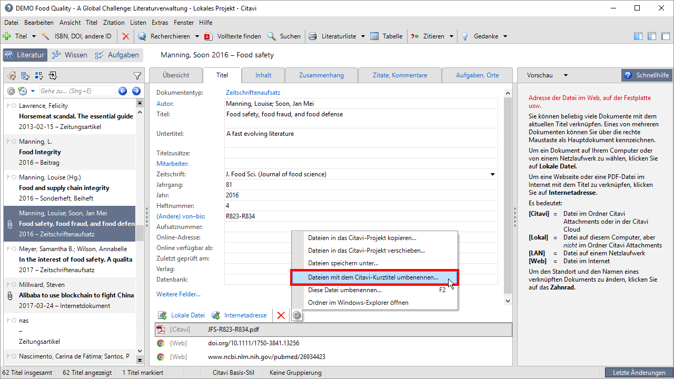Click the gear icon above the file list
This screenshot has width=674, height=379.
tap(297, 315)
